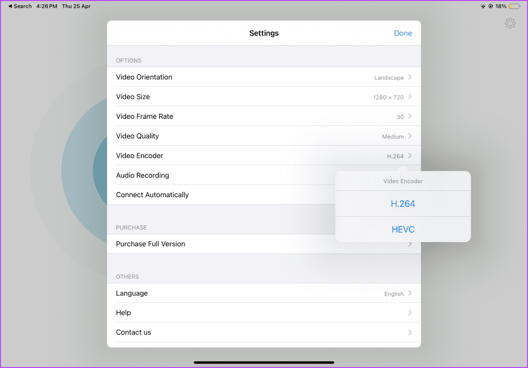Open Video Quality setting

[263, 136]
